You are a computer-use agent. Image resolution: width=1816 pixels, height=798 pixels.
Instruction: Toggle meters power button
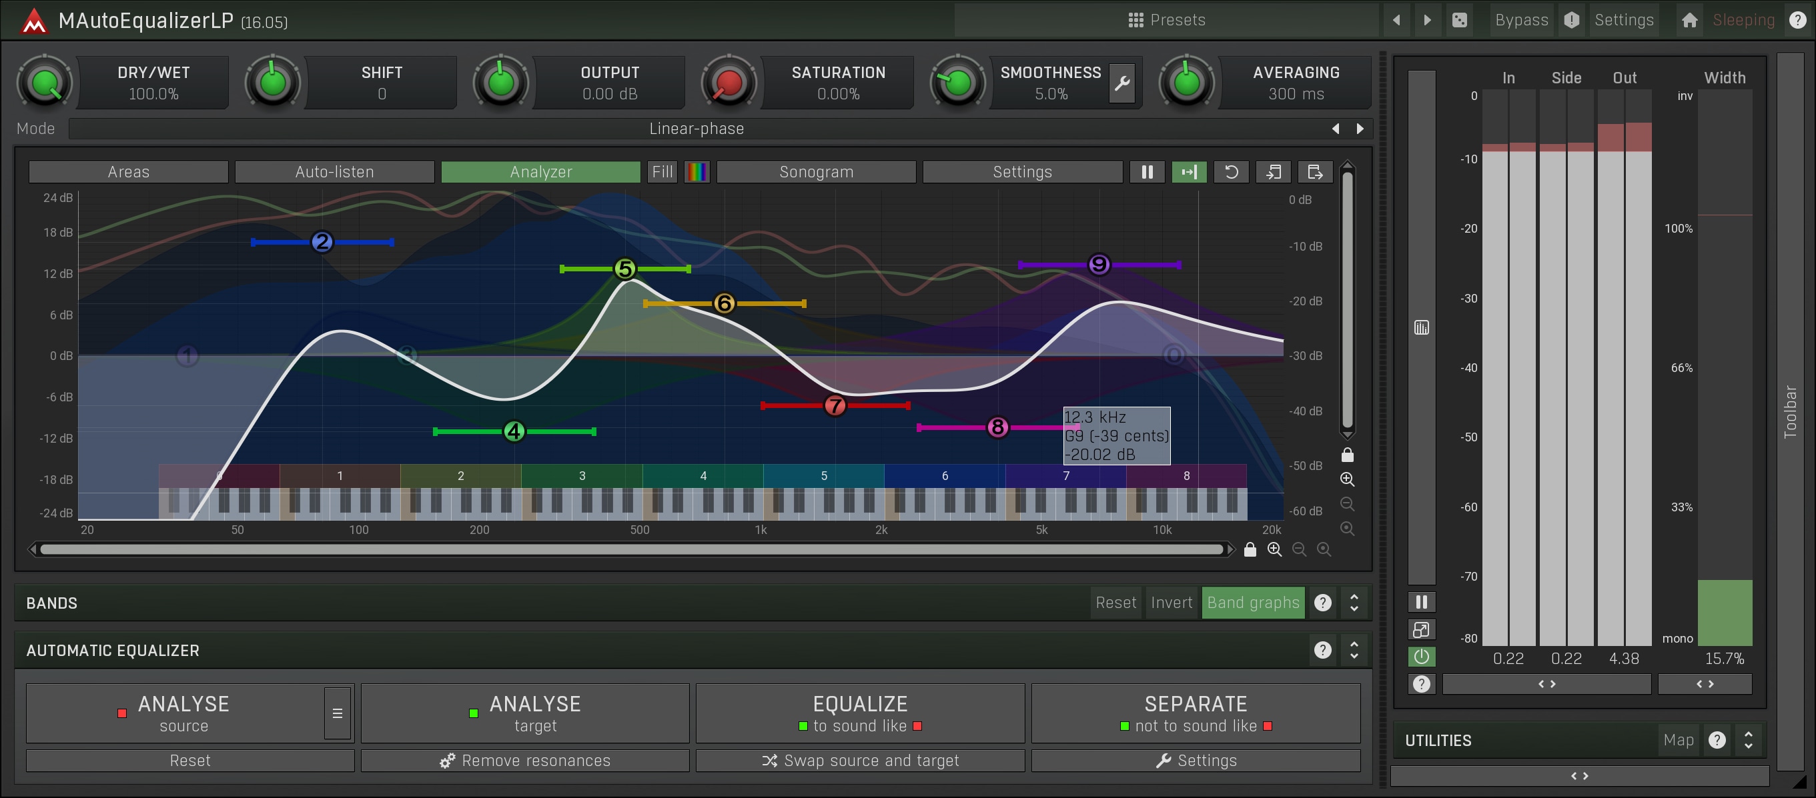coord(1421,657)
